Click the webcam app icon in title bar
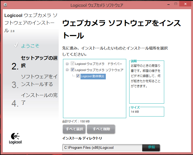193x155 pixels. pyautogui.click(x=5, y=5)
